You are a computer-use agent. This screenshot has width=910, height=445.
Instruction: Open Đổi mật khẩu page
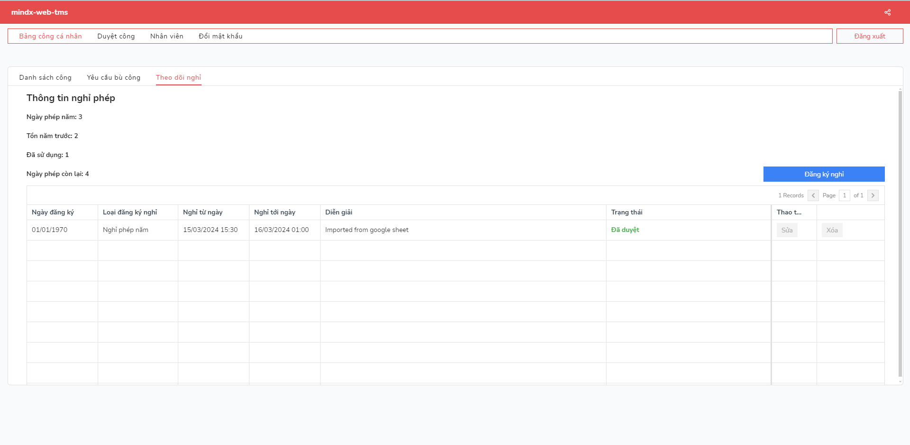click(221, 36)
